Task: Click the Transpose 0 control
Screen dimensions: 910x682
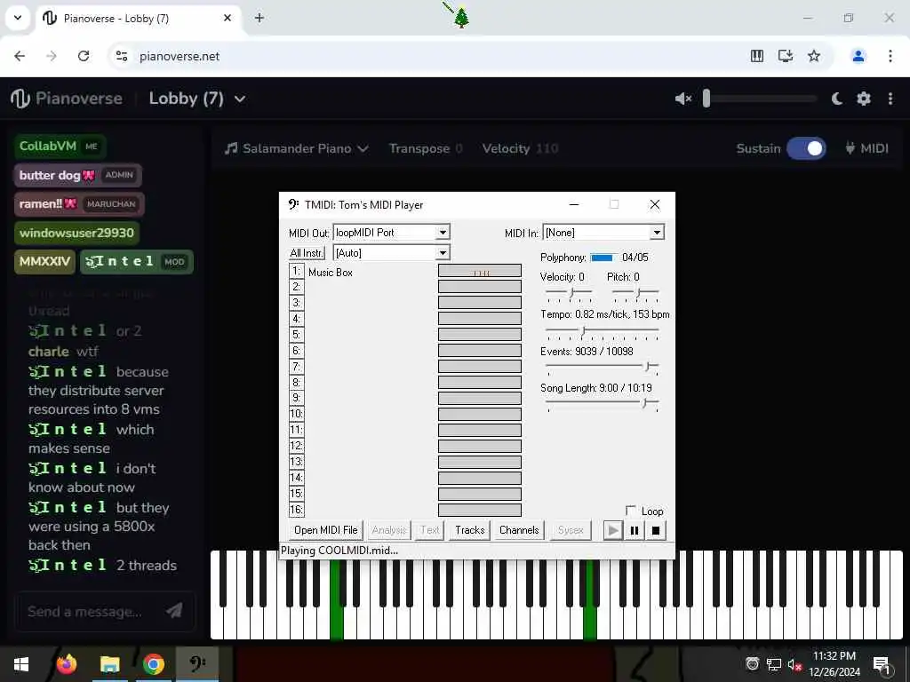Action: (x=426, y=148)
